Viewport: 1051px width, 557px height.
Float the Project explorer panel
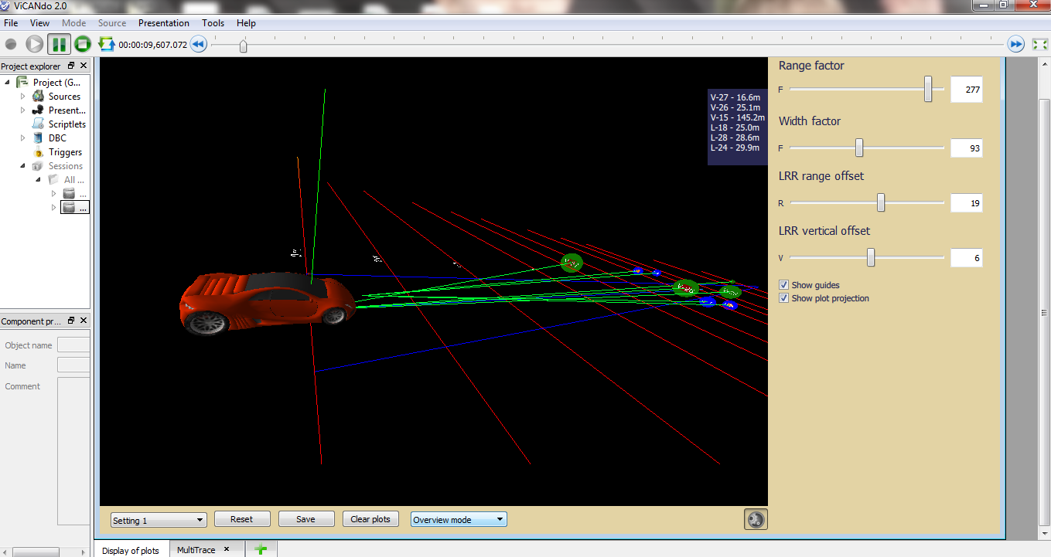(x=71, y=66)
